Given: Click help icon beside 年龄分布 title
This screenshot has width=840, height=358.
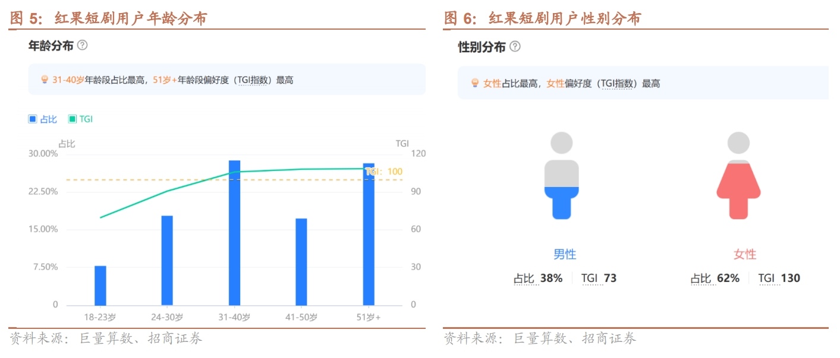Looking at the screenshot, I should [x=83, y=45].
